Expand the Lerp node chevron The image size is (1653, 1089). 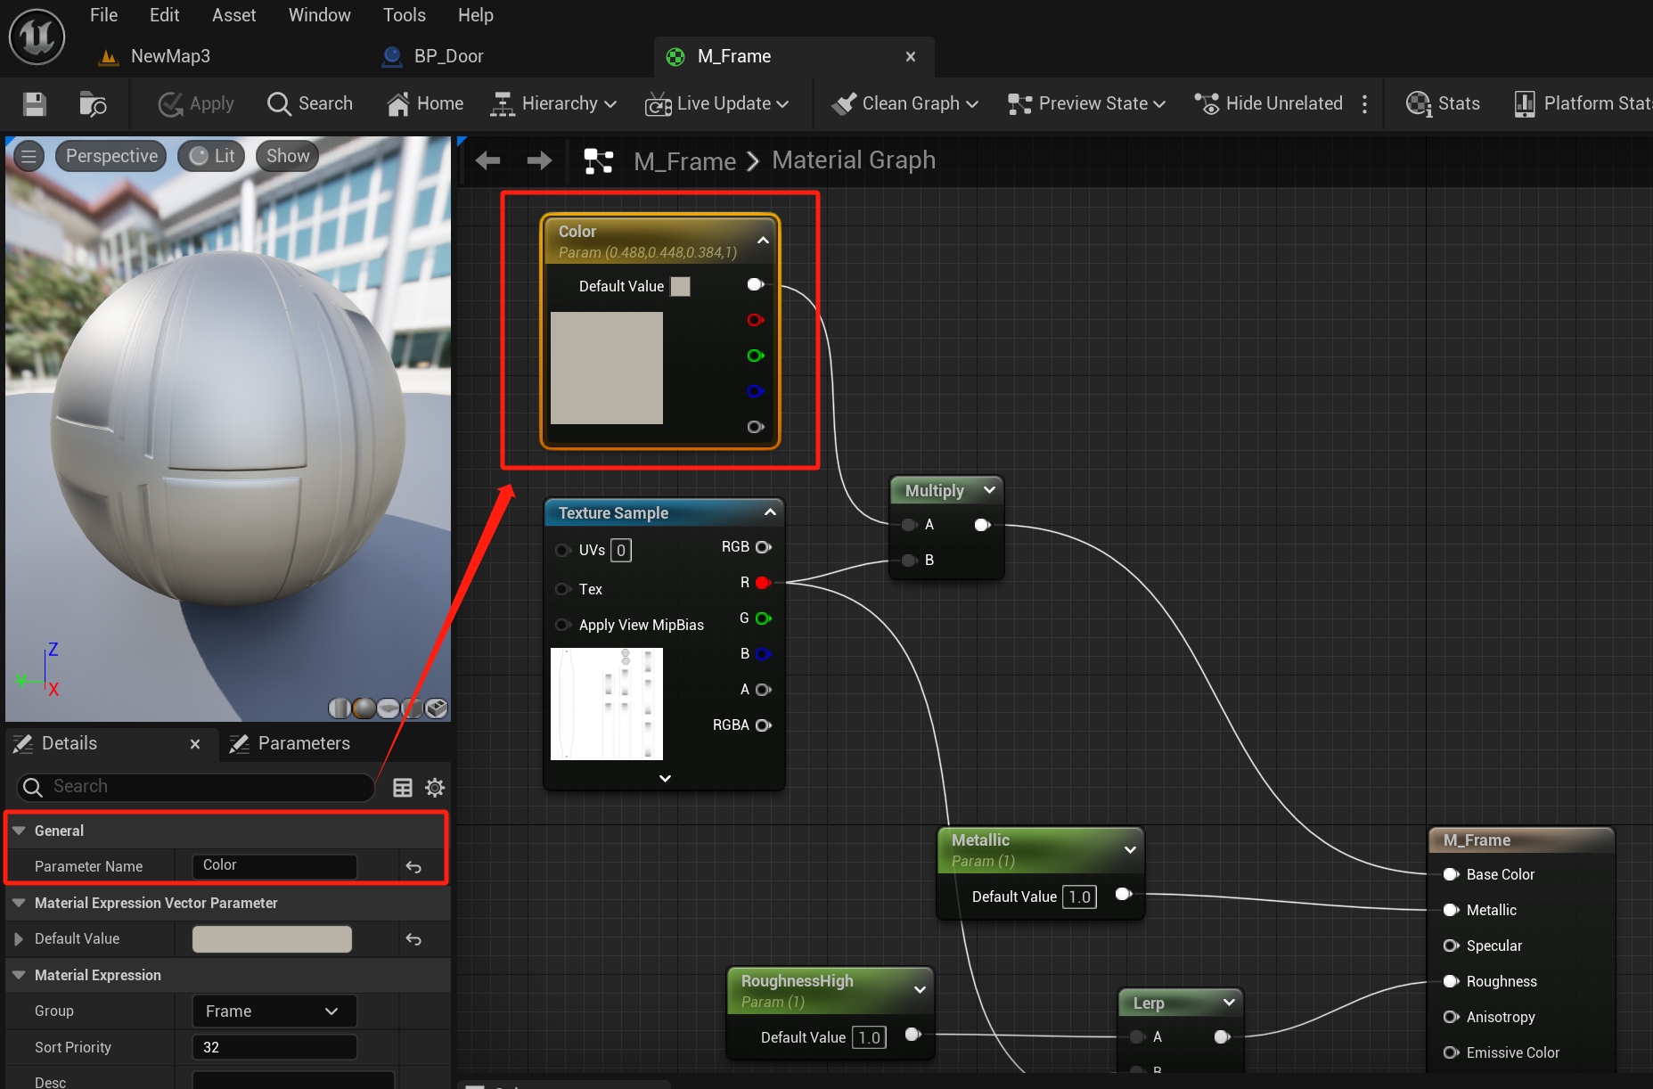[1229, 1003]
